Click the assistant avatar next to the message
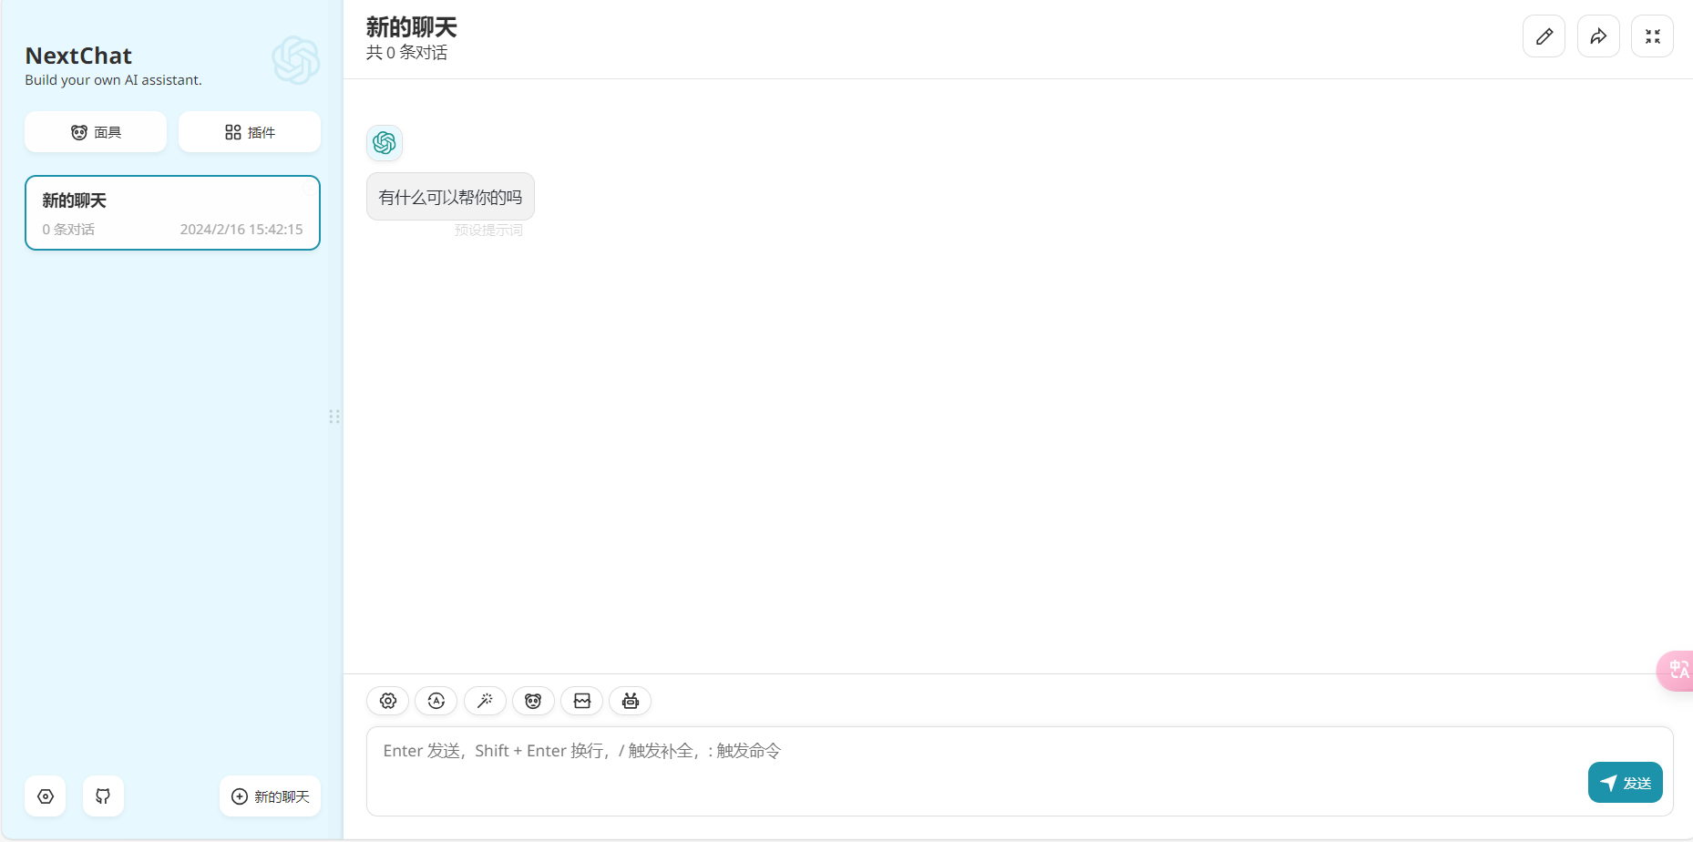 click(384, 142)
